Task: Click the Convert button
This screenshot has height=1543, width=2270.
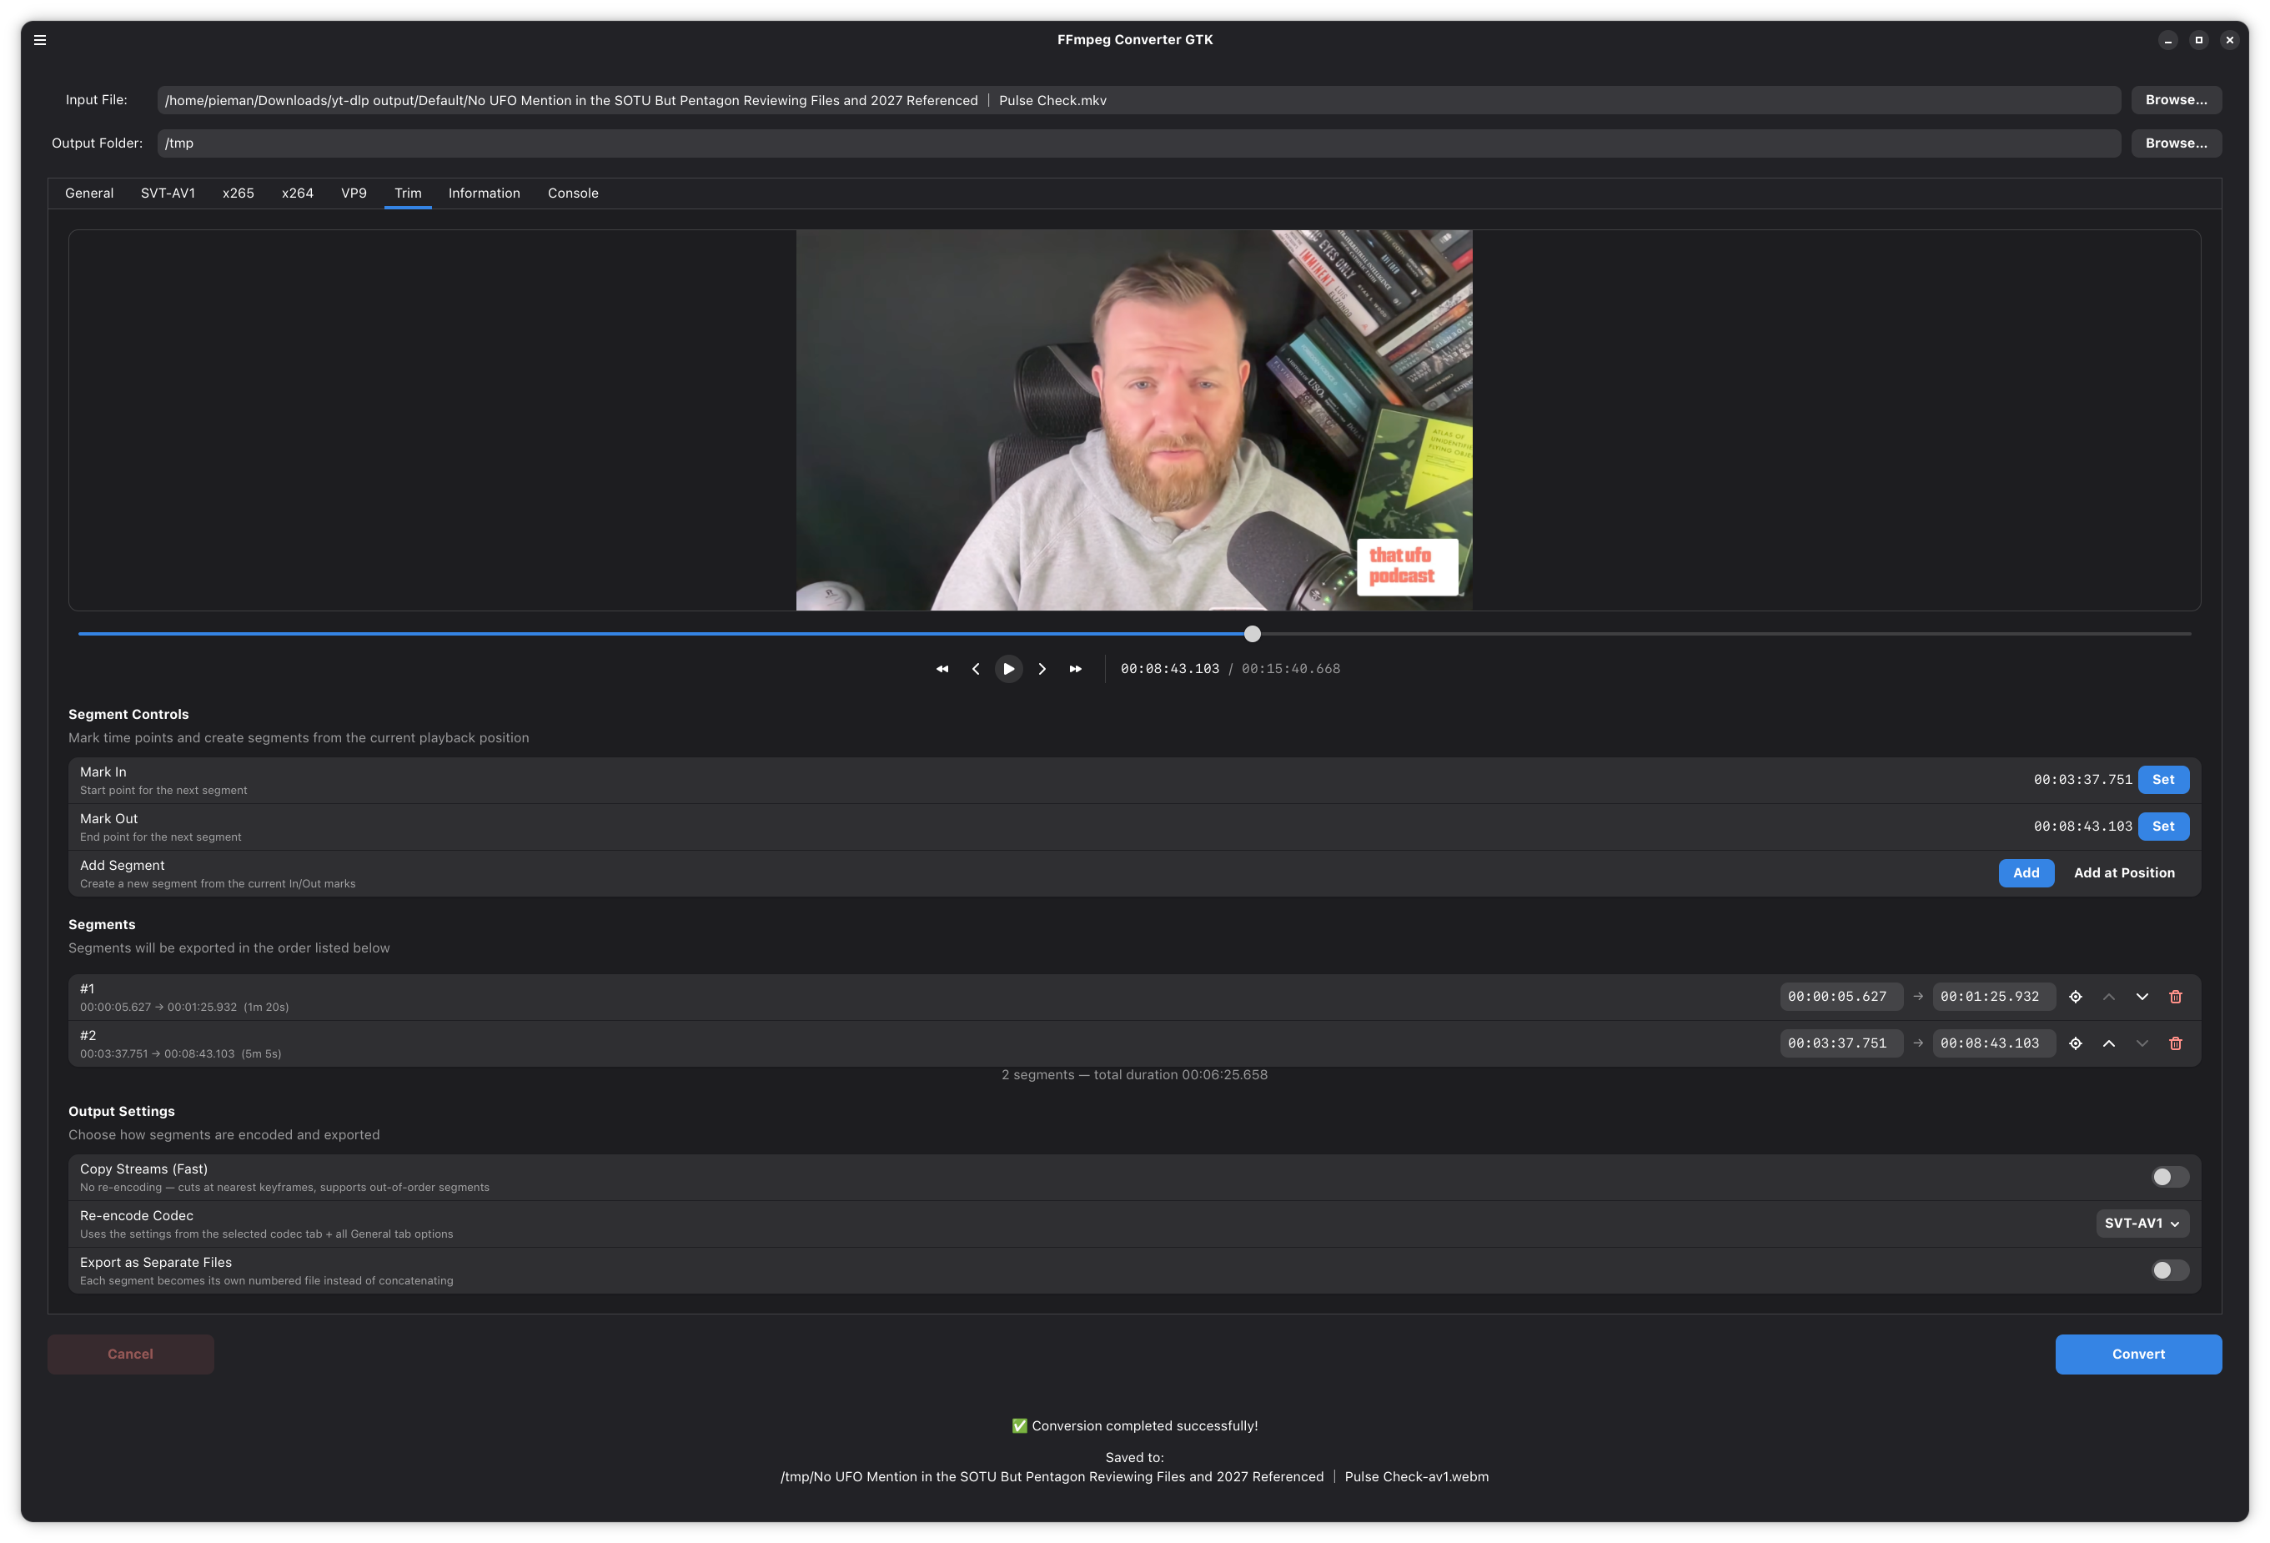Action: [2137, 1355]
